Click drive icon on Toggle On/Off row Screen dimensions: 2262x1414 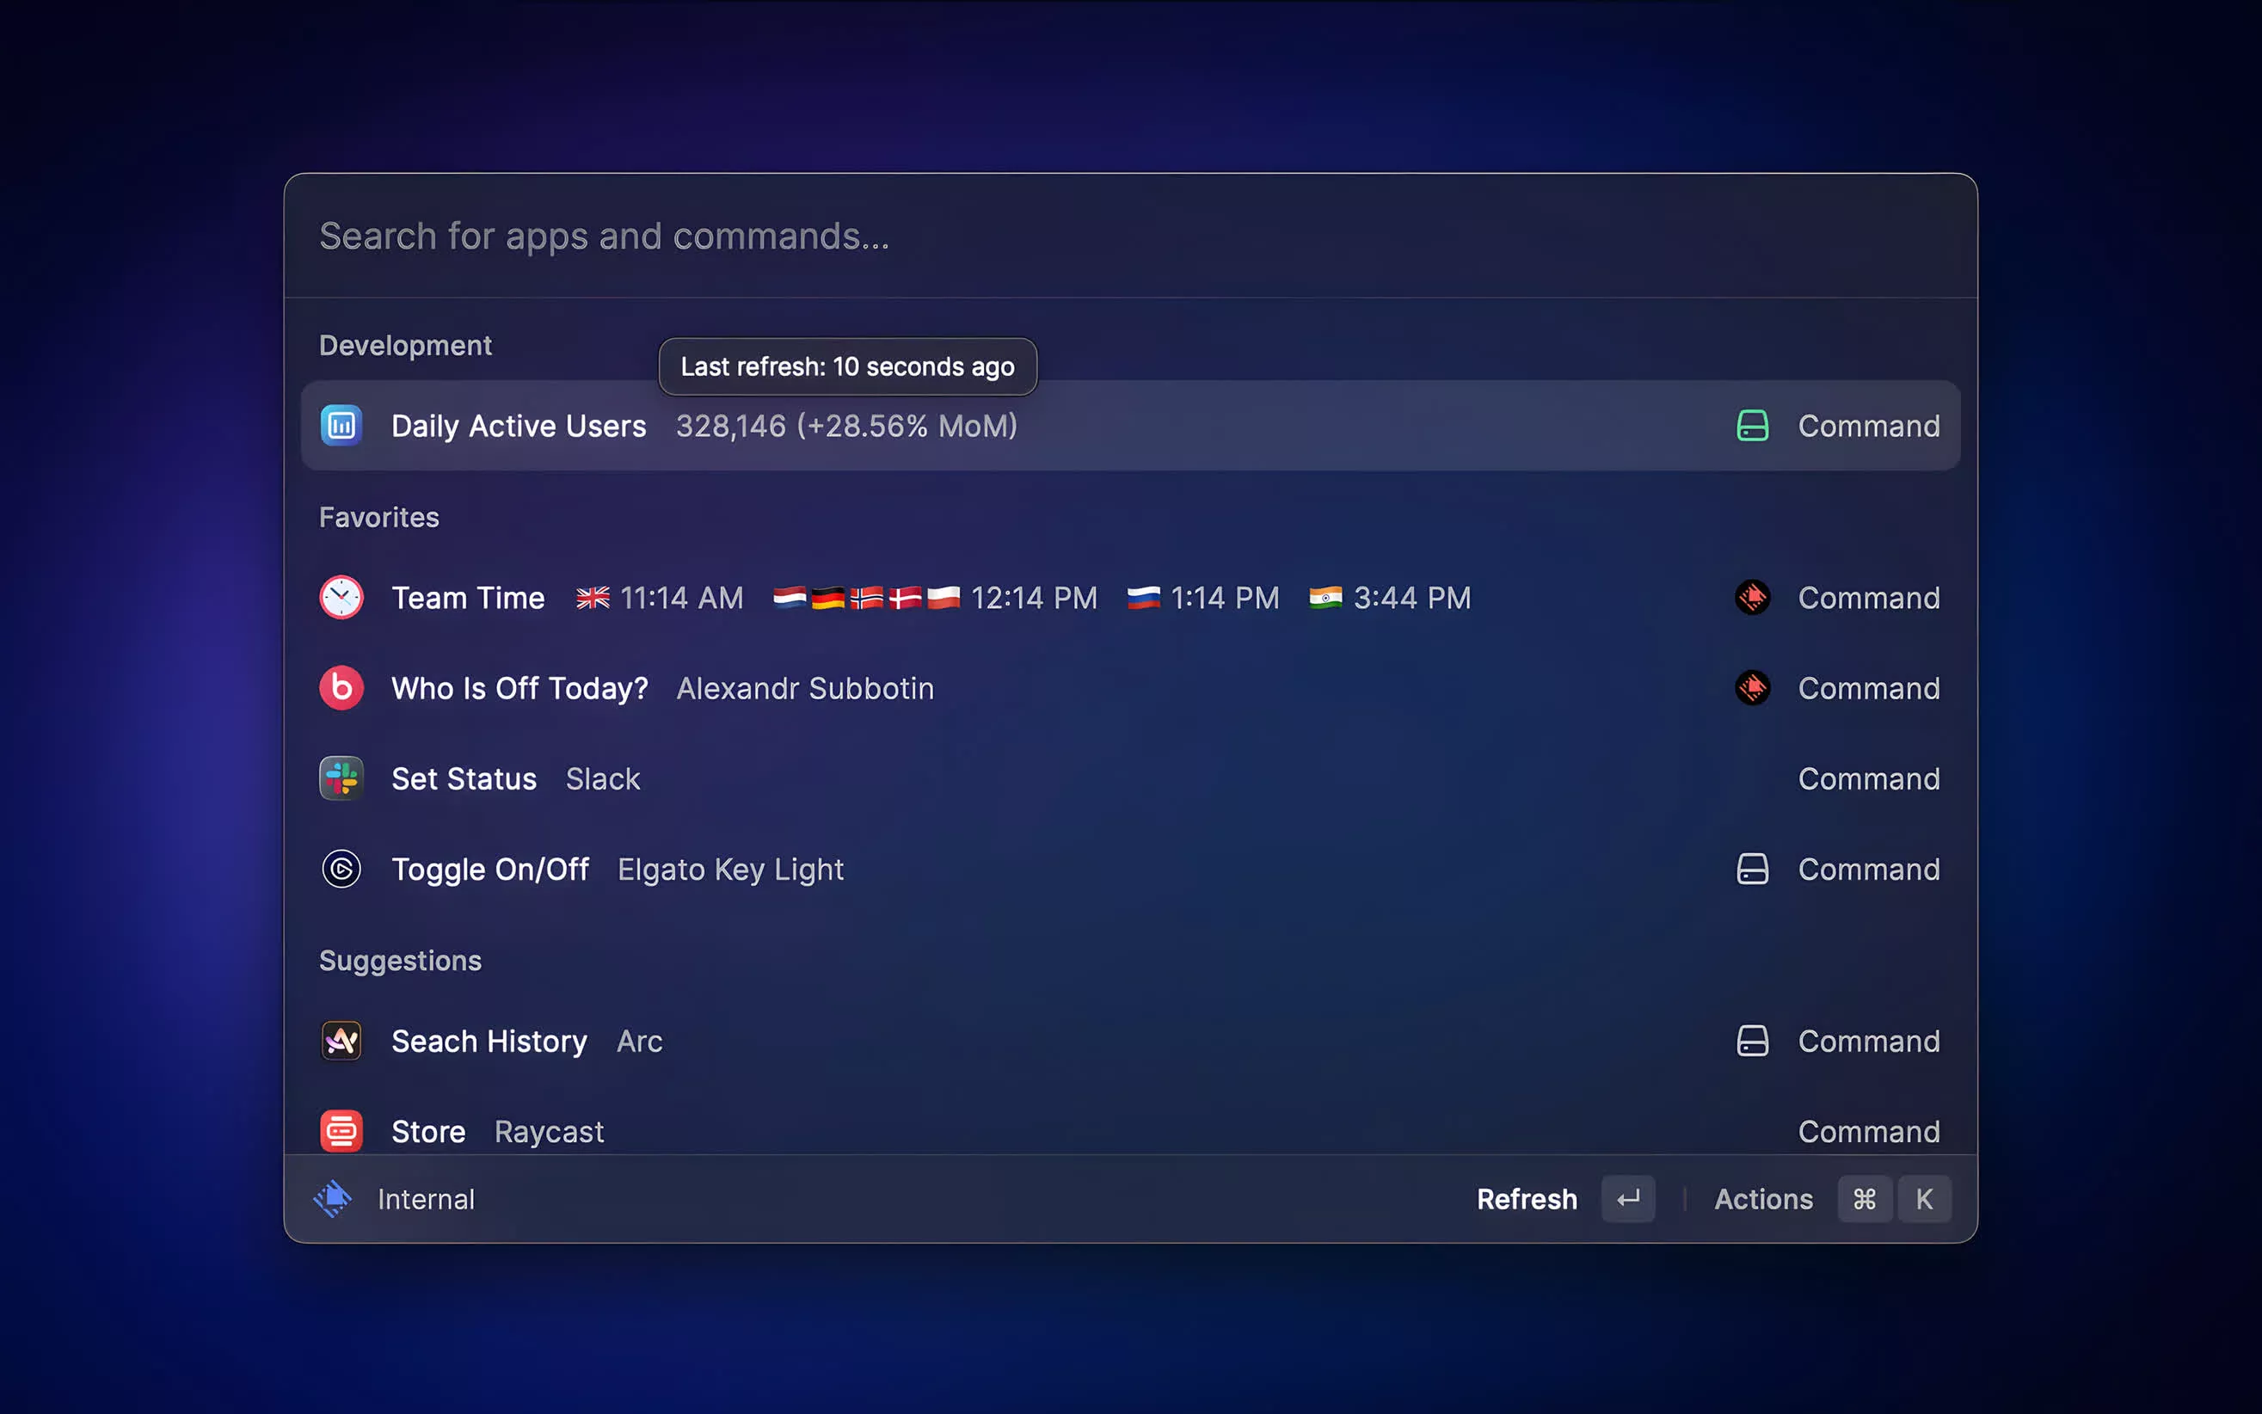point(1752,869)
